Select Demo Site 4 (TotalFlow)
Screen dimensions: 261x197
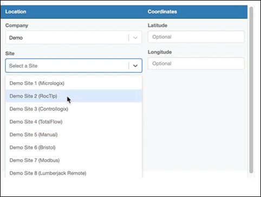tap(74, 122)
